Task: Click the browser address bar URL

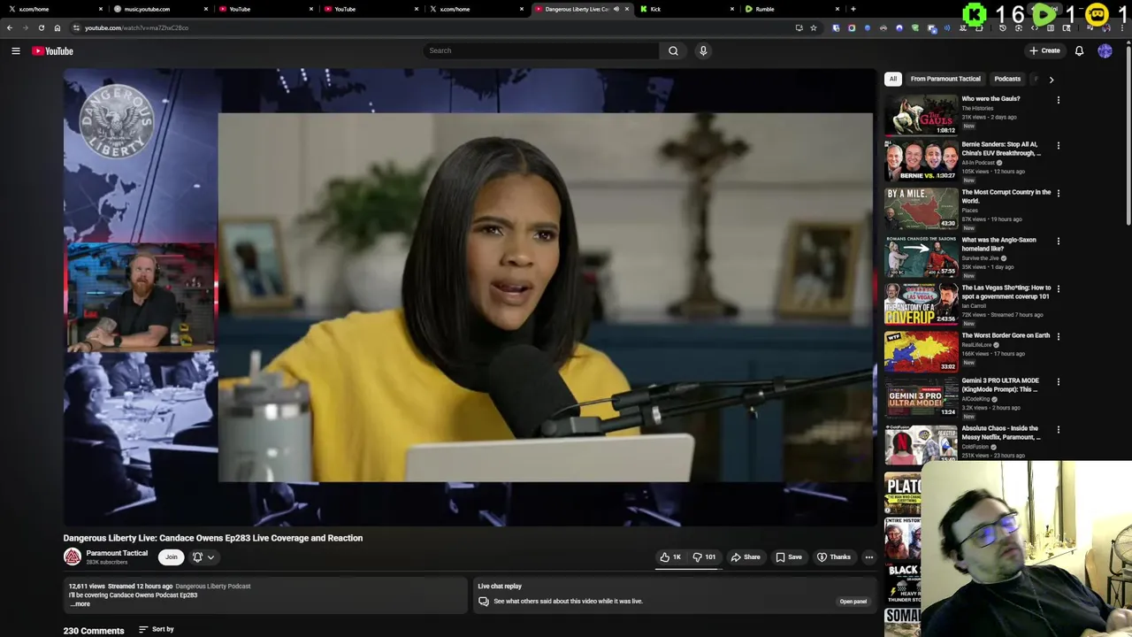Action: pyautogui.click(x=136, y=27)
